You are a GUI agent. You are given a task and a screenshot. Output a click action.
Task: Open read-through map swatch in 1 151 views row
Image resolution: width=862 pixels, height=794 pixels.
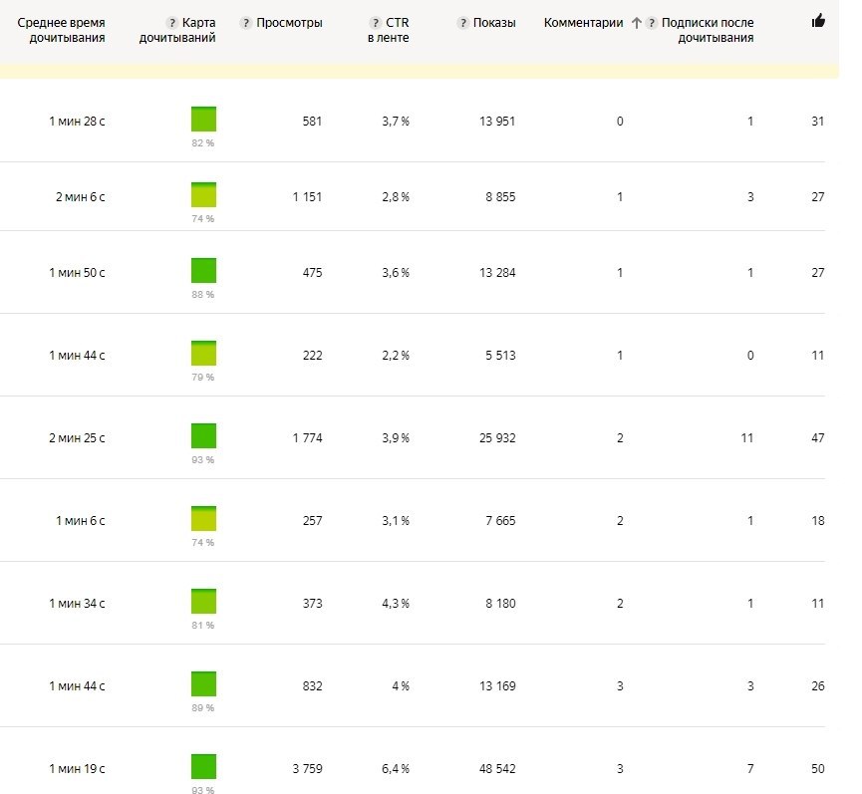click(203, 195)
